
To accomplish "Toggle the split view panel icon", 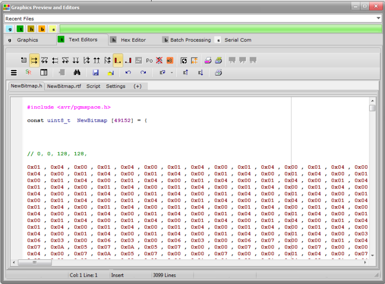I will 44,73.
